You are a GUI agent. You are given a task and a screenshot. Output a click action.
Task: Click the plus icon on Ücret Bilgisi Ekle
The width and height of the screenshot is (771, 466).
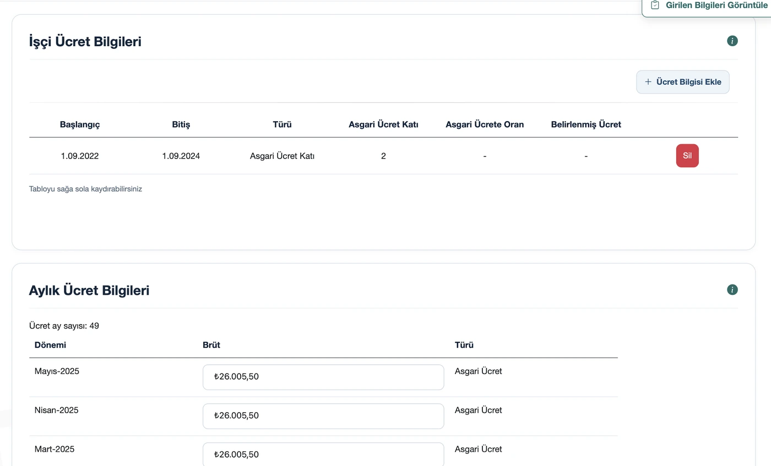pos(648,81)
